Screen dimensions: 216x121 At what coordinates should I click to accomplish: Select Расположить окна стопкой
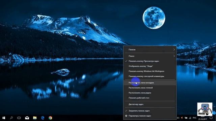click(150, 88)
